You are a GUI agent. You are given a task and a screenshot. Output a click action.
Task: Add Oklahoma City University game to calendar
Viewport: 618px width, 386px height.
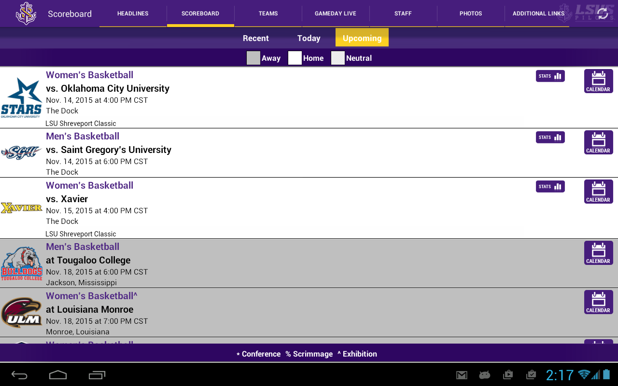coord(599,81)
